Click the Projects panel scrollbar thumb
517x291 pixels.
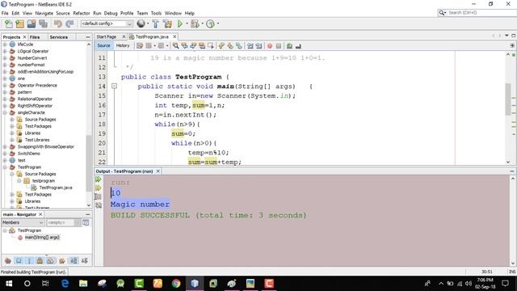point(89,163)
